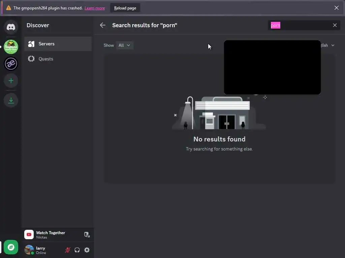Click the Reload page button
This screenshot has width=345, height=258.
tap(125, 8)
